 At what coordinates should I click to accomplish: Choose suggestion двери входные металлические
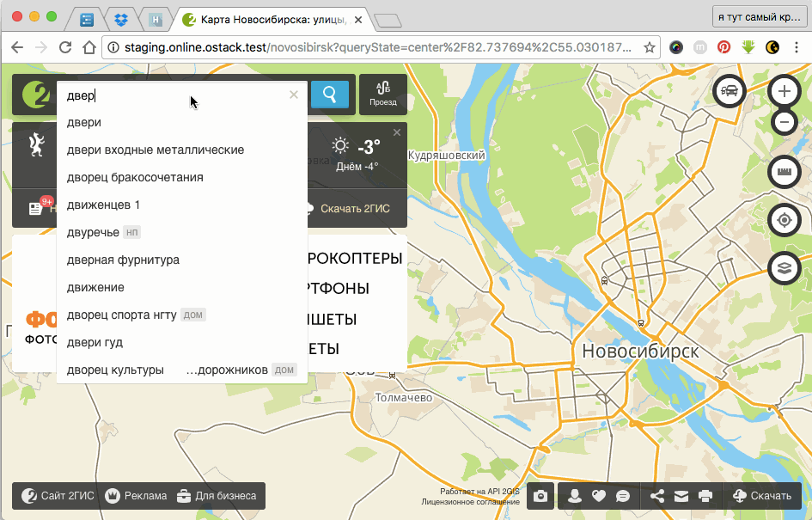182,150
